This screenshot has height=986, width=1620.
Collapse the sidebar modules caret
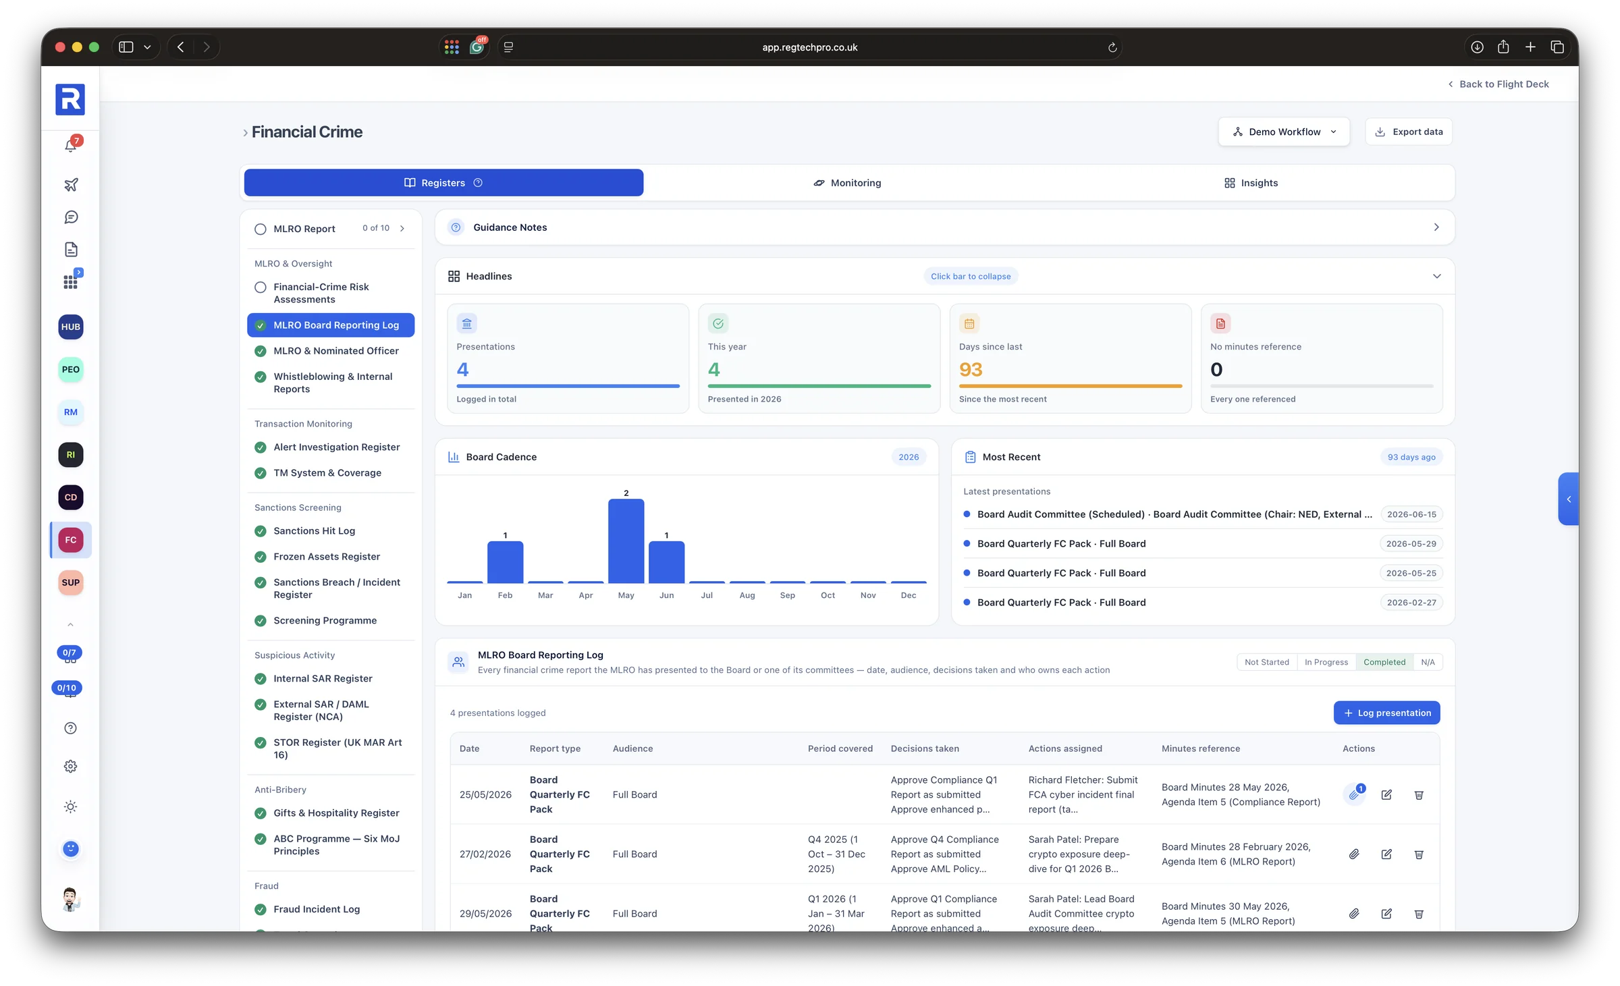tap(70, 624)
